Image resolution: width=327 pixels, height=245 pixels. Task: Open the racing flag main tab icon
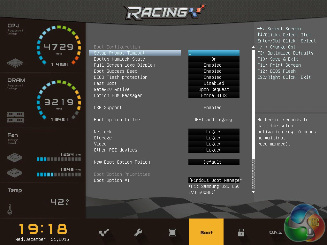pos(104,232)
